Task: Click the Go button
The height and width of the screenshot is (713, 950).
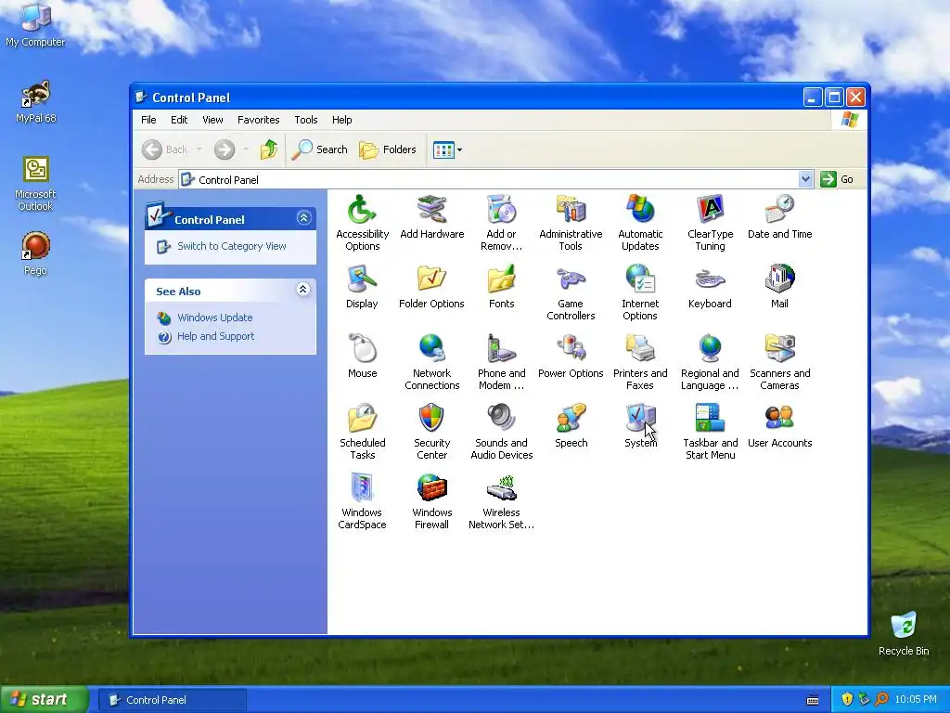Action: (x=838, y=179)
